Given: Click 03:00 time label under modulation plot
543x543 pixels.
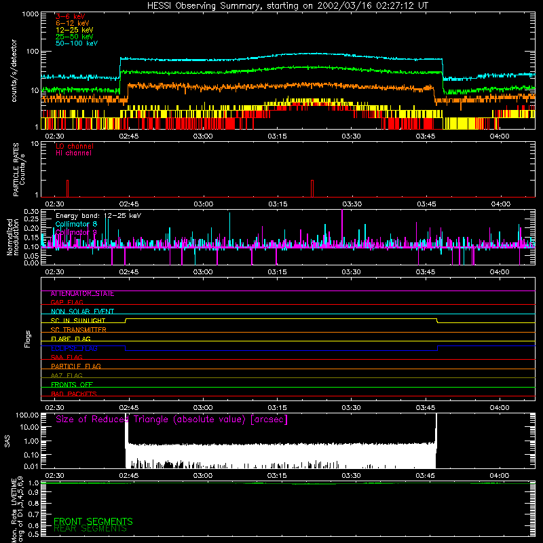Looking at the screenshot, I should coord(203,272).
